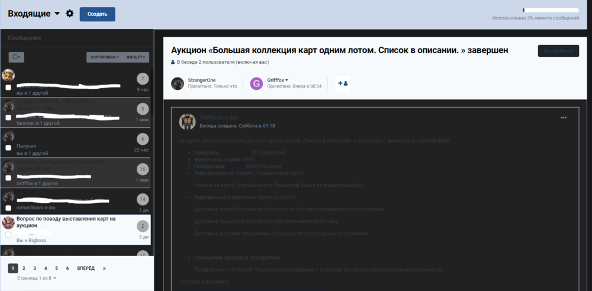Click the Grifffox и 1 другой text
The width and height of the screenshot is (592, 291).
click(37, 183)
